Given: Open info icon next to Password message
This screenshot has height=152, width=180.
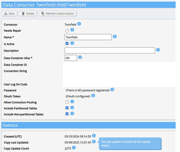Looking at the screenshot, I should click(x=112, y=90).
